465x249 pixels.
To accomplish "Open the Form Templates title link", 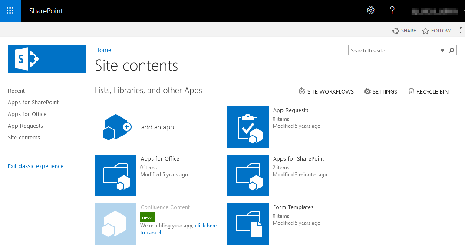I will click(293, 207).
